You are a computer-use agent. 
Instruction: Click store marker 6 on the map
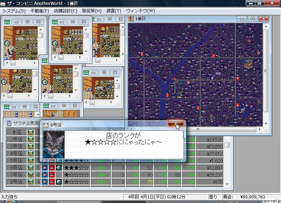tap(142, 54)
